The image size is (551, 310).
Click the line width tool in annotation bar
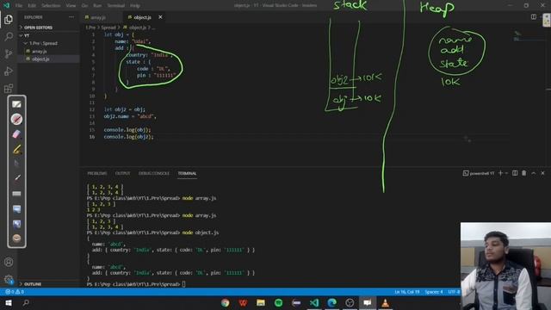[16, 194]
